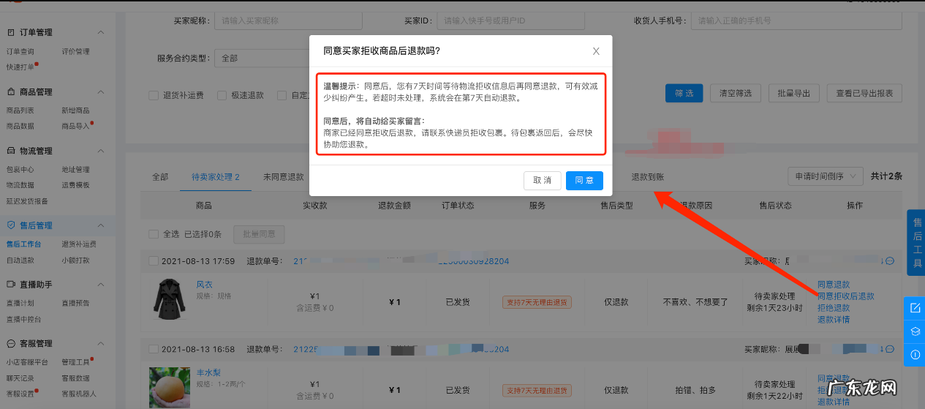Click the 物流管理 truck icon
The image size is (925, 409).
click(x=11, y=151)
